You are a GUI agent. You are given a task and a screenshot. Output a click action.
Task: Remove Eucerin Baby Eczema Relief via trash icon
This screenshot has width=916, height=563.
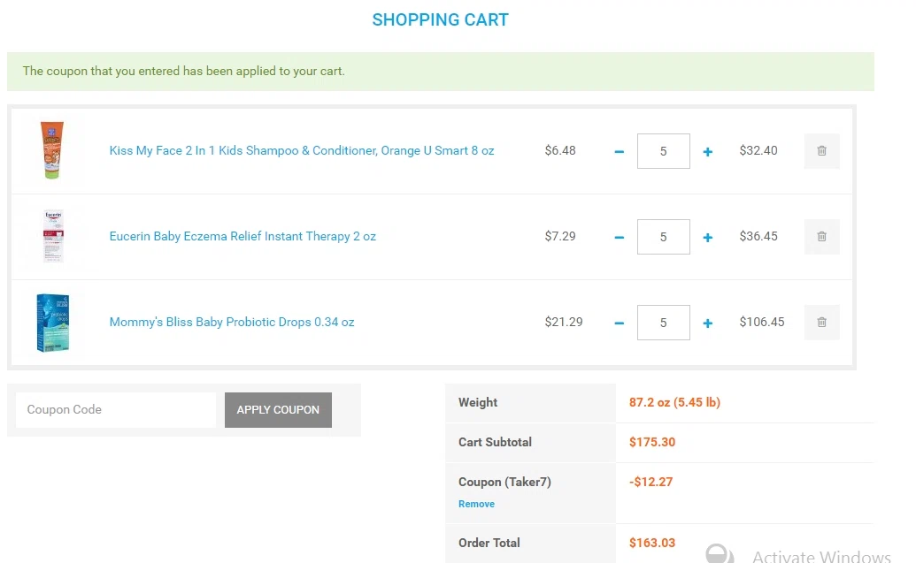[821, 237]
